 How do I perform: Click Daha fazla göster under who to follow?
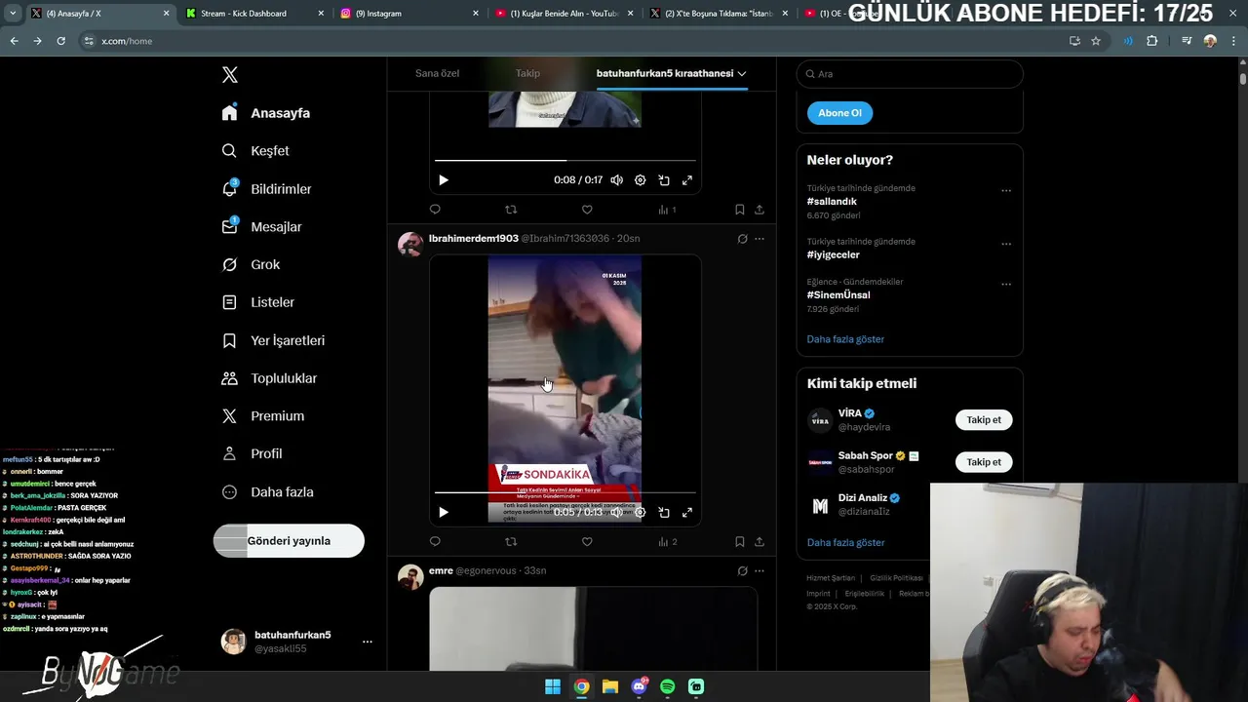tap(845, 542)
